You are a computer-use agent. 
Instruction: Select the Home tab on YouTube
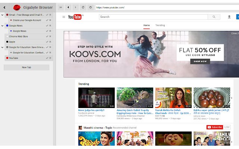[x=146, y=25]
